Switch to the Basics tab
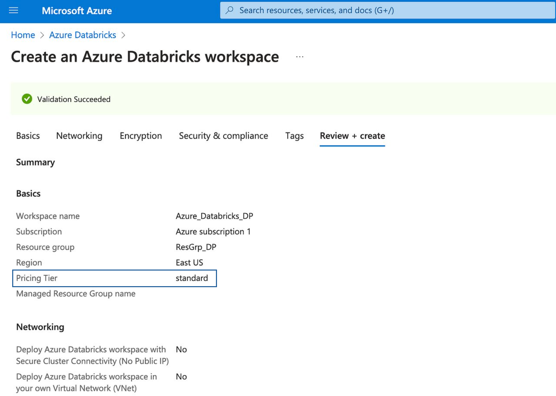 click(x=28, y=136)
